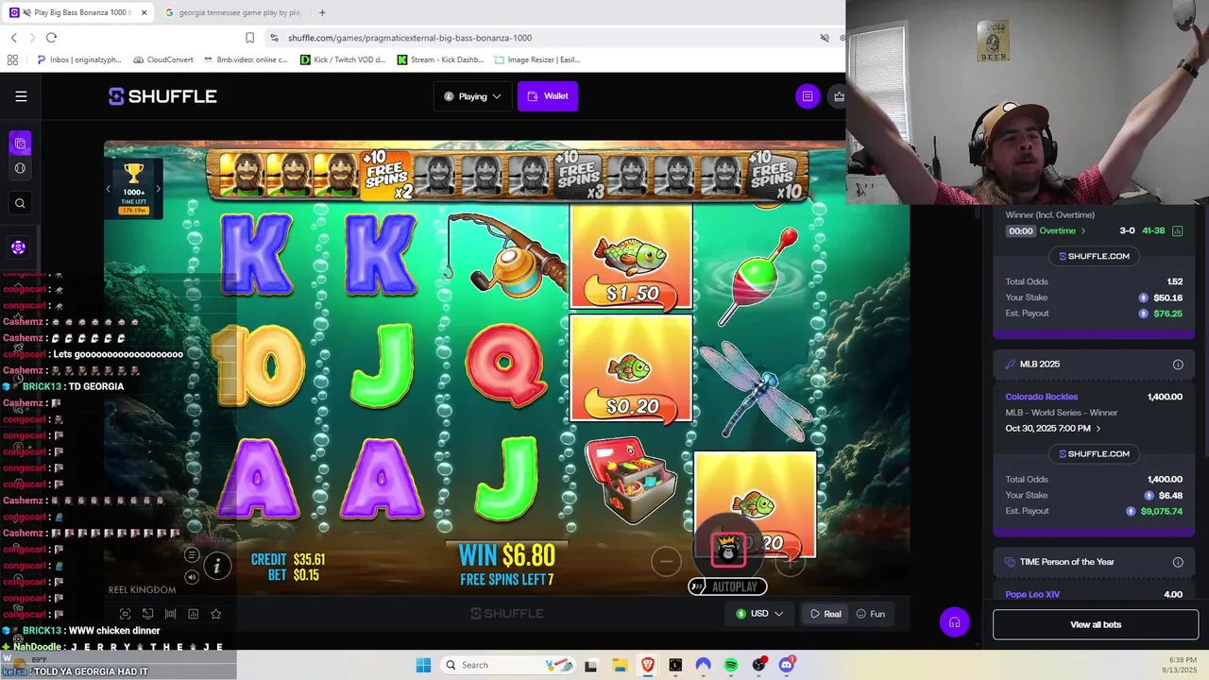Open File Explorer from taskbar

(619, 665)
